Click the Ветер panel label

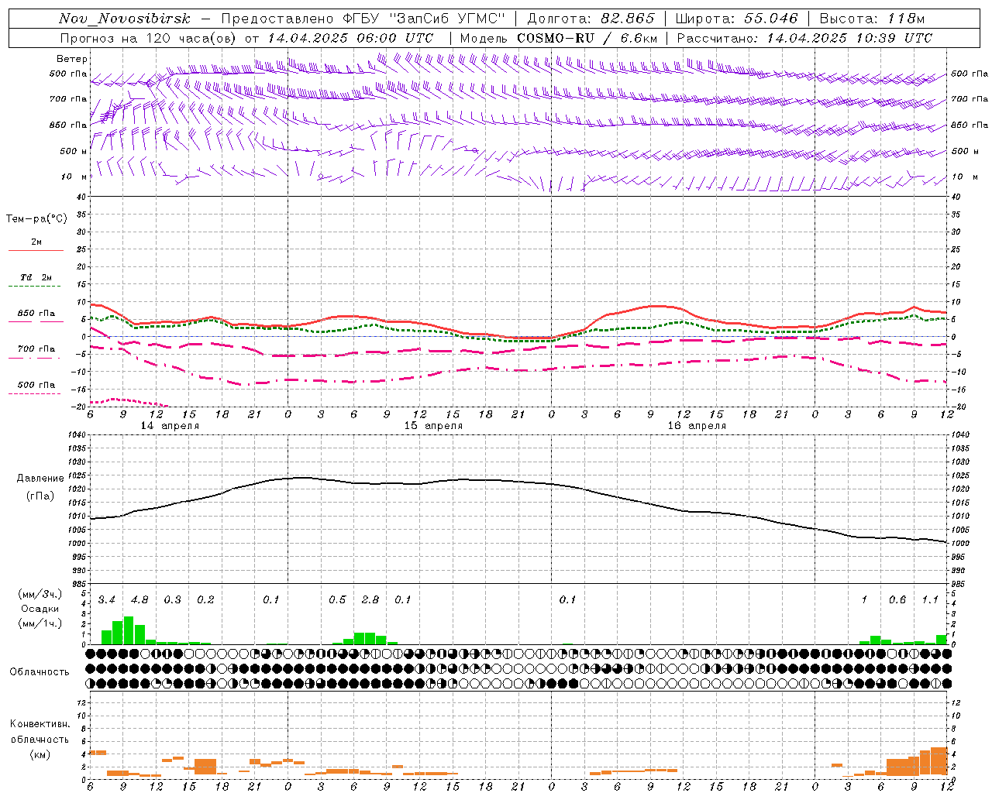(x=72, y=59)
